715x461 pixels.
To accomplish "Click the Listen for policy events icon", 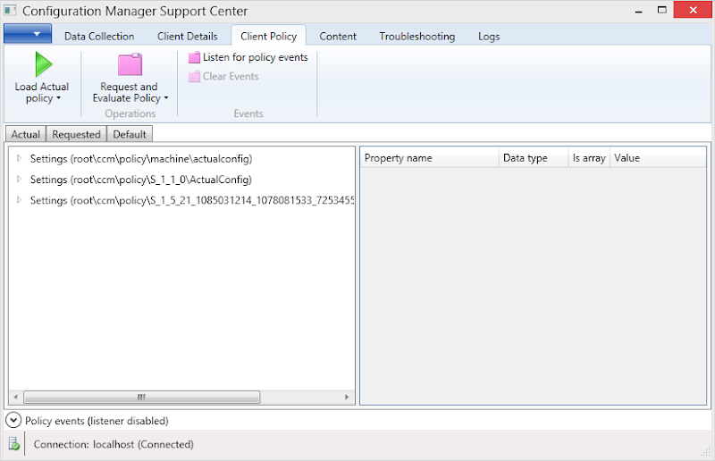I will (194, 57).
